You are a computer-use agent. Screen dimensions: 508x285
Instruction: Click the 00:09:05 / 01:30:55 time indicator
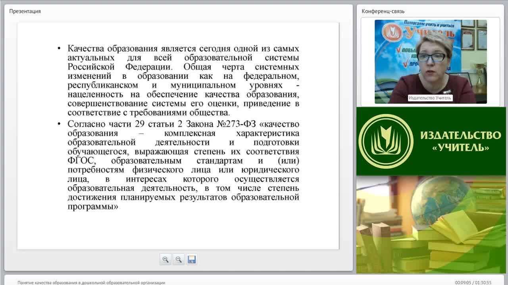tap(473, 283)
